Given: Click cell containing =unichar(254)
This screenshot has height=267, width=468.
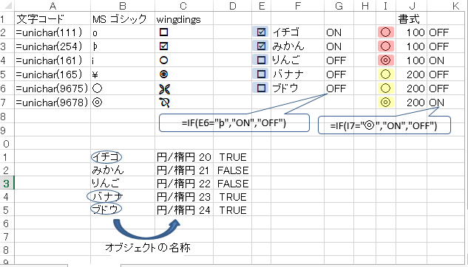Looking at the screenshot, I should [52, 46].
